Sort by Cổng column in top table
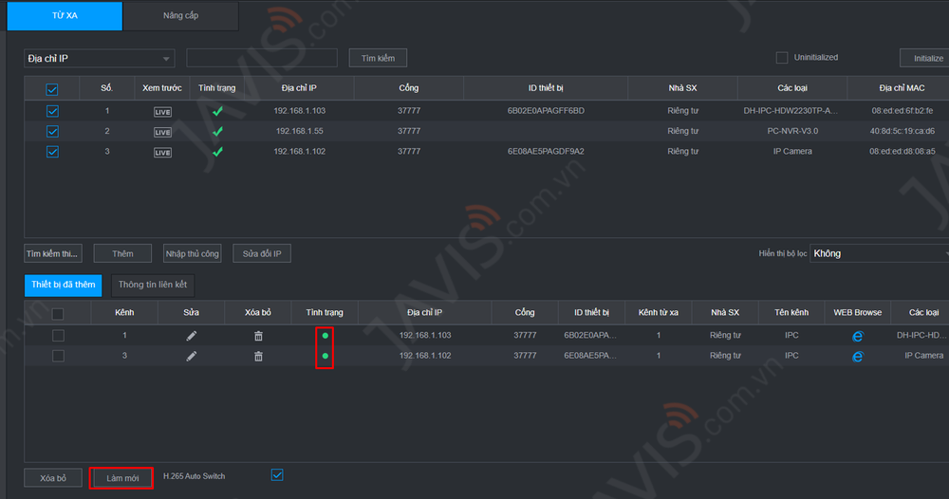The width and height of the screenshot is (949, 499). tap(408, 88)
